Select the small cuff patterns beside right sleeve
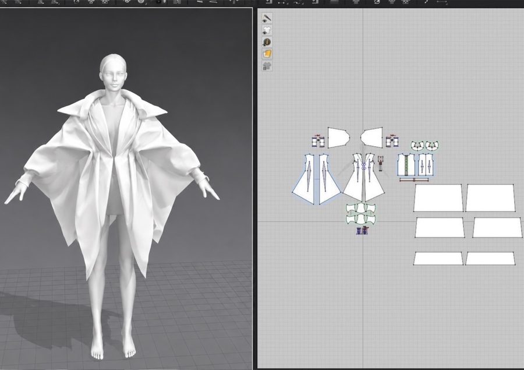 [392, 141]
